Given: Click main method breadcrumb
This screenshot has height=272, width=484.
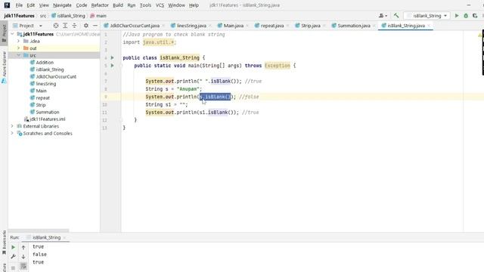Looking at the screenshot, I should (x=98, y=15).
